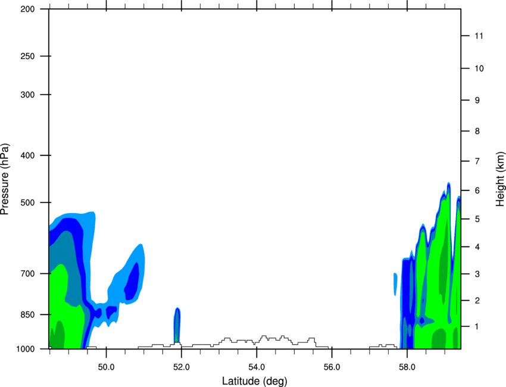The image size is (506, 387).
Task: Click the 50.0 latitude label
Action: pyautogui.click(x=106, y=367)
